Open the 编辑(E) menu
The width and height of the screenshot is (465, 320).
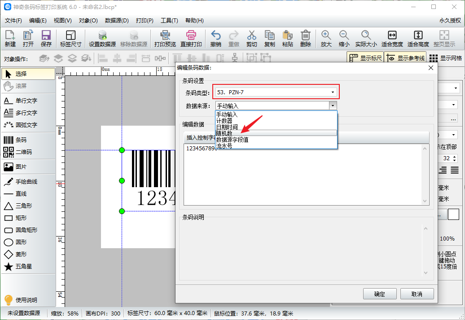click(x=38, y=21)
